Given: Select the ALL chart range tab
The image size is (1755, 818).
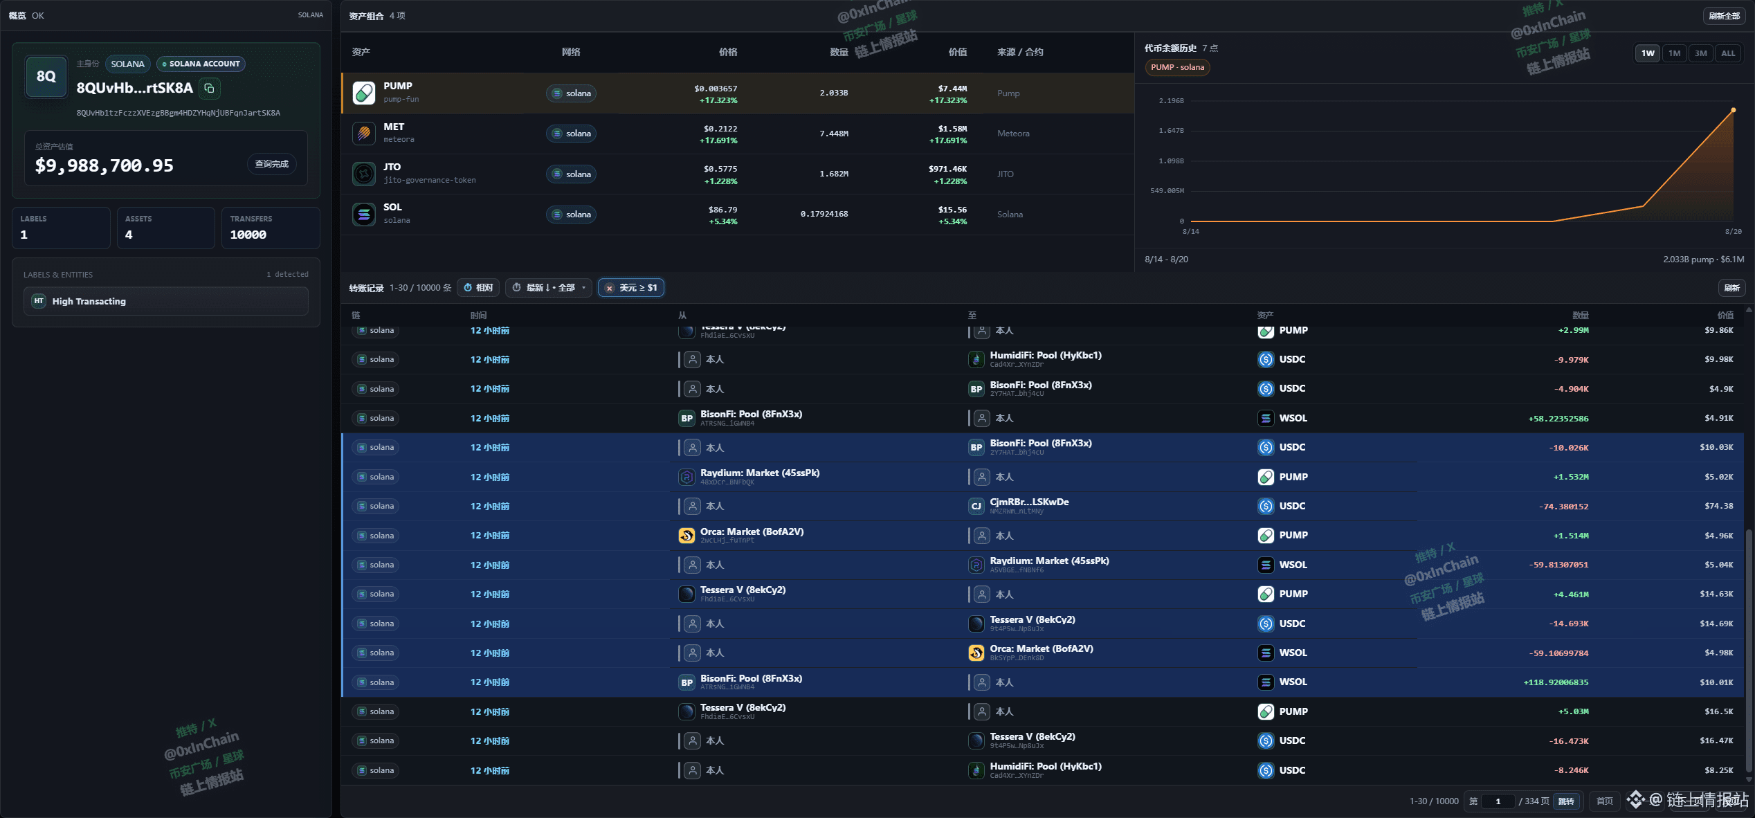Looking at the screenshot, I should pos(1728,53).
